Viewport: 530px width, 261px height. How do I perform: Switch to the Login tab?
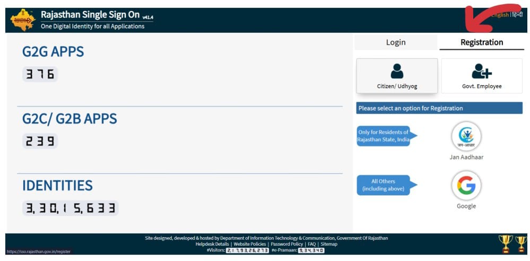[x=396, y=42]
